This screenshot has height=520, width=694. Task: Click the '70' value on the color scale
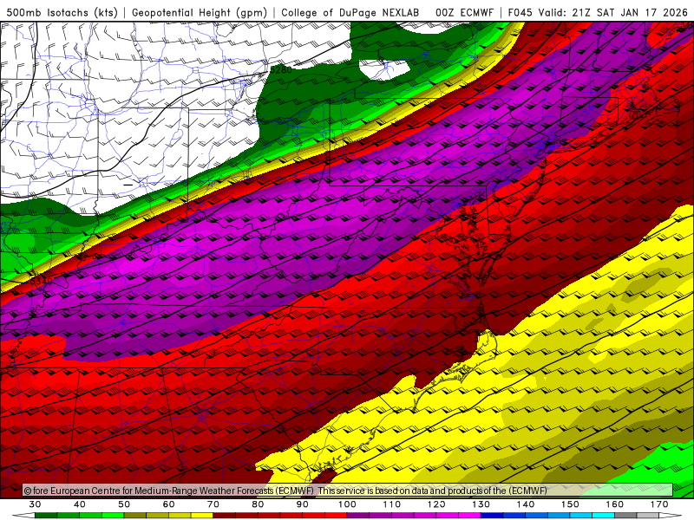pyautogui.click(x=213, y=504)
